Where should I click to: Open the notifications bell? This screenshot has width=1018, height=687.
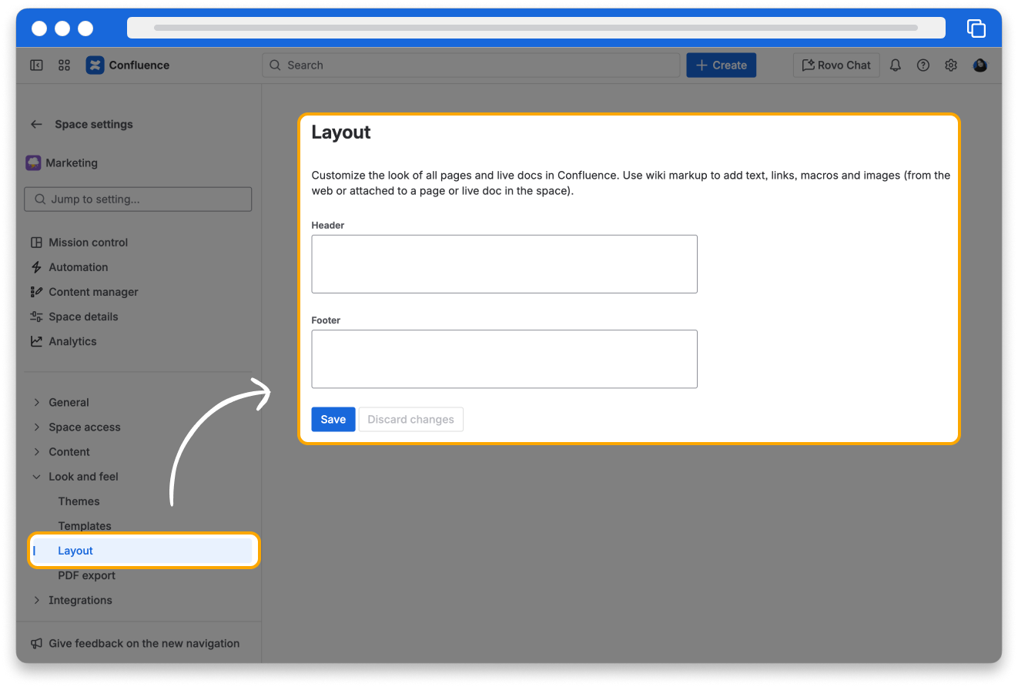click(895, 65)
